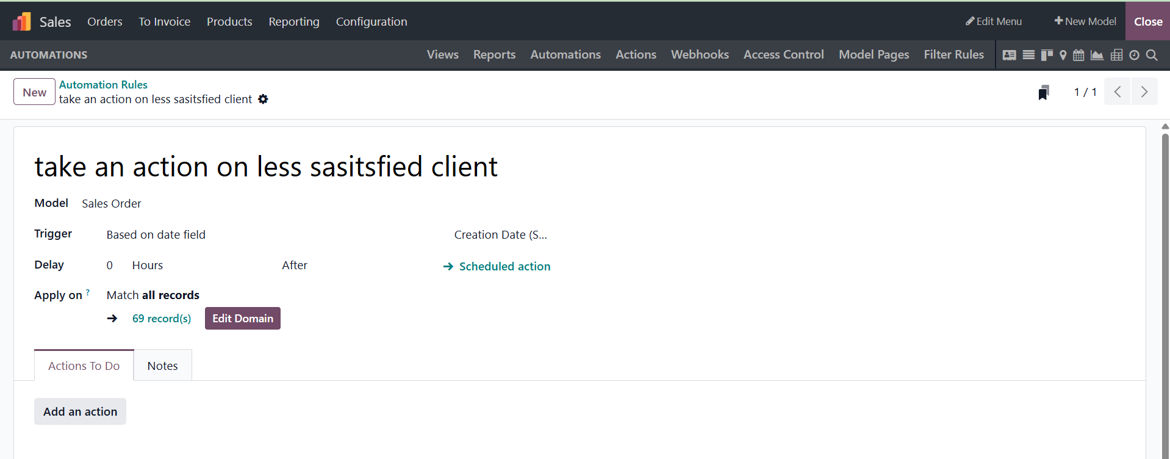Edit the automation rule name field
This screenshot has height=459, width=1170.
pos(266,167)
